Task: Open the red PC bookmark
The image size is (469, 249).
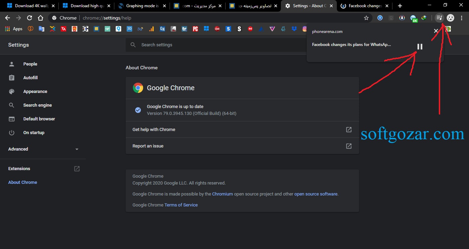Action: [x=195, y=29]
